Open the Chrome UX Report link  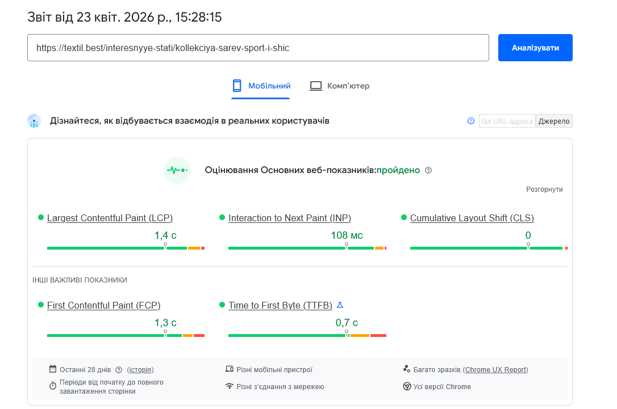tap(496, 370)
